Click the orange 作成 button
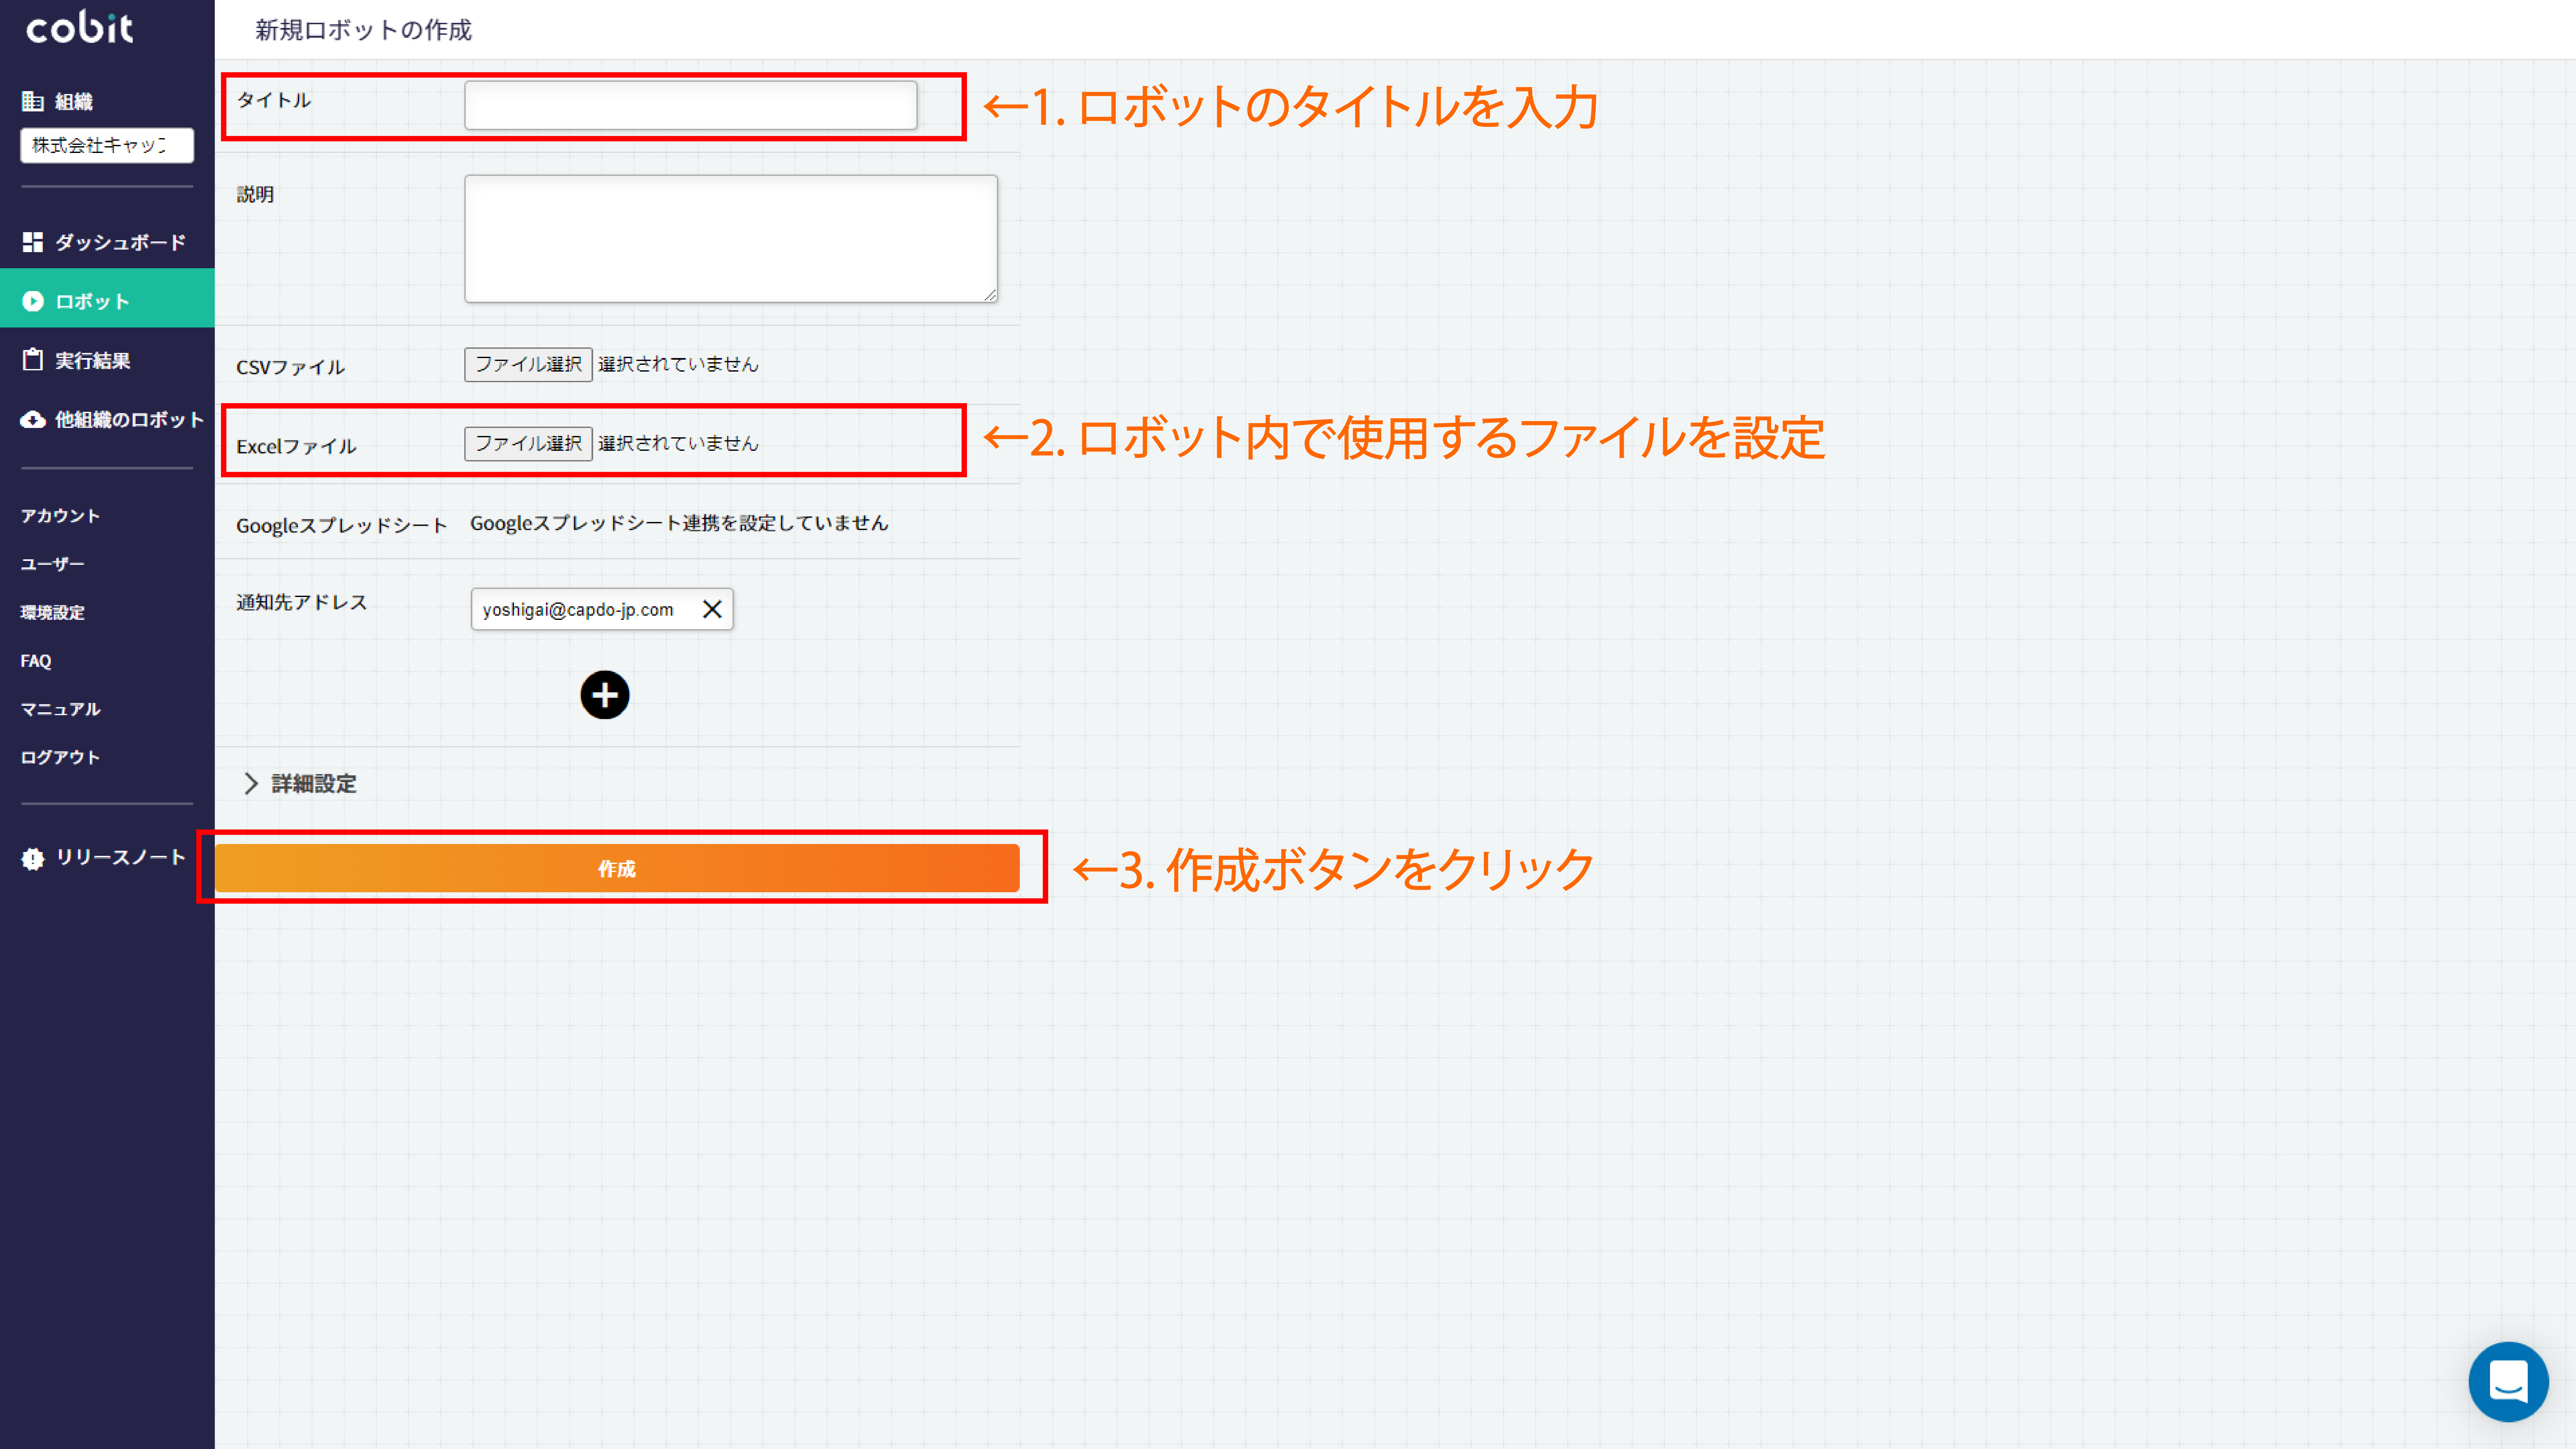Image resolution: width=2576 pixels, height=1449 pixels. tap(617, 868)
